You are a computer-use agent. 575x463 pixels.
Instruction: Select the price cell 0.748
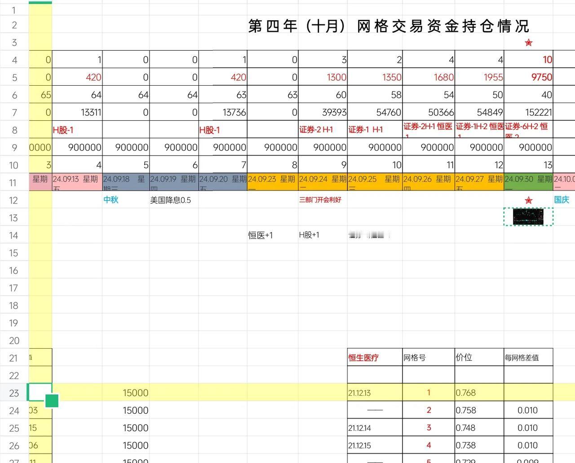pyautogui.click(x=479, y=428)
